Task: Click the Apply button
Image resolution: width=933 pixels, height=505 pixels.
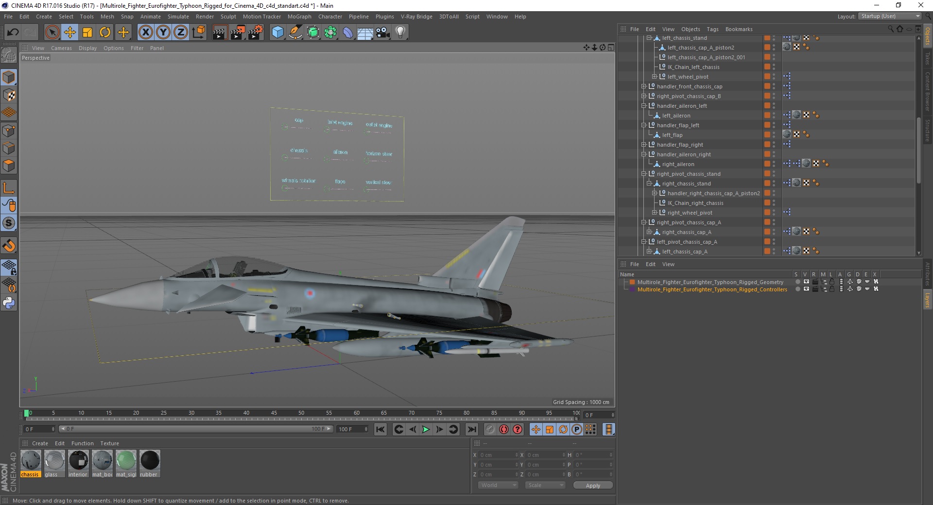Action: (593, 486)
